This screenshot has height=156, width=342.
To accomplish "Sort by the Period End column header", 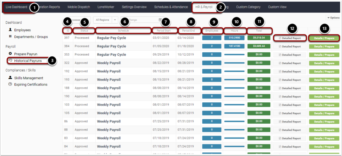I will coord(190,31).
